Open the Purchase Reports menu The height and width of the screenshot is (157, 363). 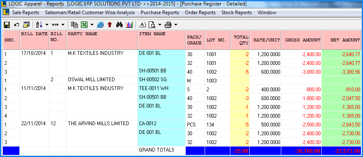pos(160,13)
